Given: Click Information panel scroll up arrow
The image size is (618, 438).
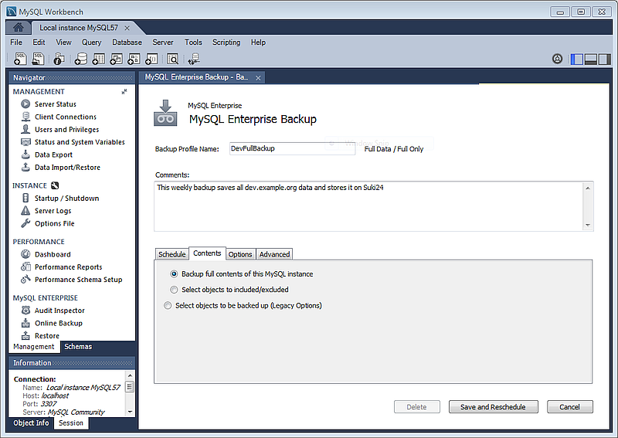Looking at the screenshot, I should (x=130, y=375).
